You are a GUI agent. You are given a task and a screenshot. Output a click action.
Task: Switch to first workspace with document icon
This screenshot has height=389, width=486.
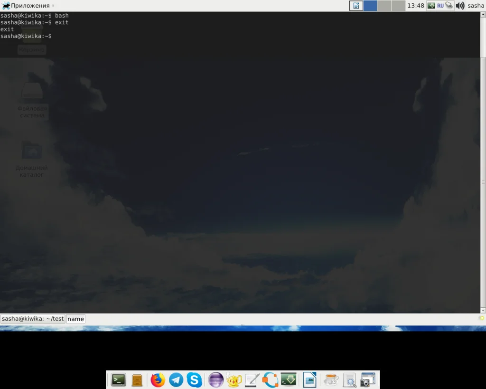pyautogui.click(x=356, y=6)
